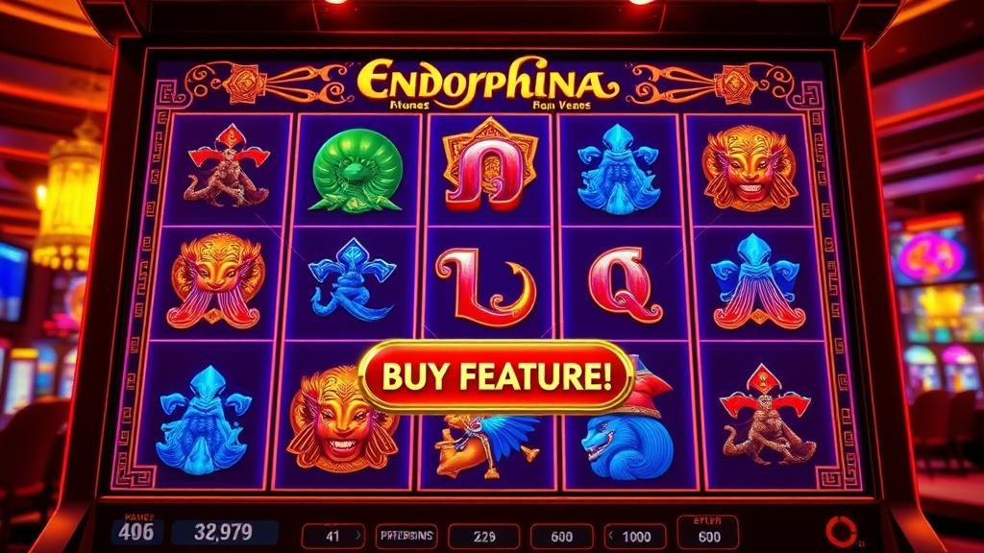Select the rightmost labeled 600 box
This screenshot has height=553, width=984.
(709, 533)
